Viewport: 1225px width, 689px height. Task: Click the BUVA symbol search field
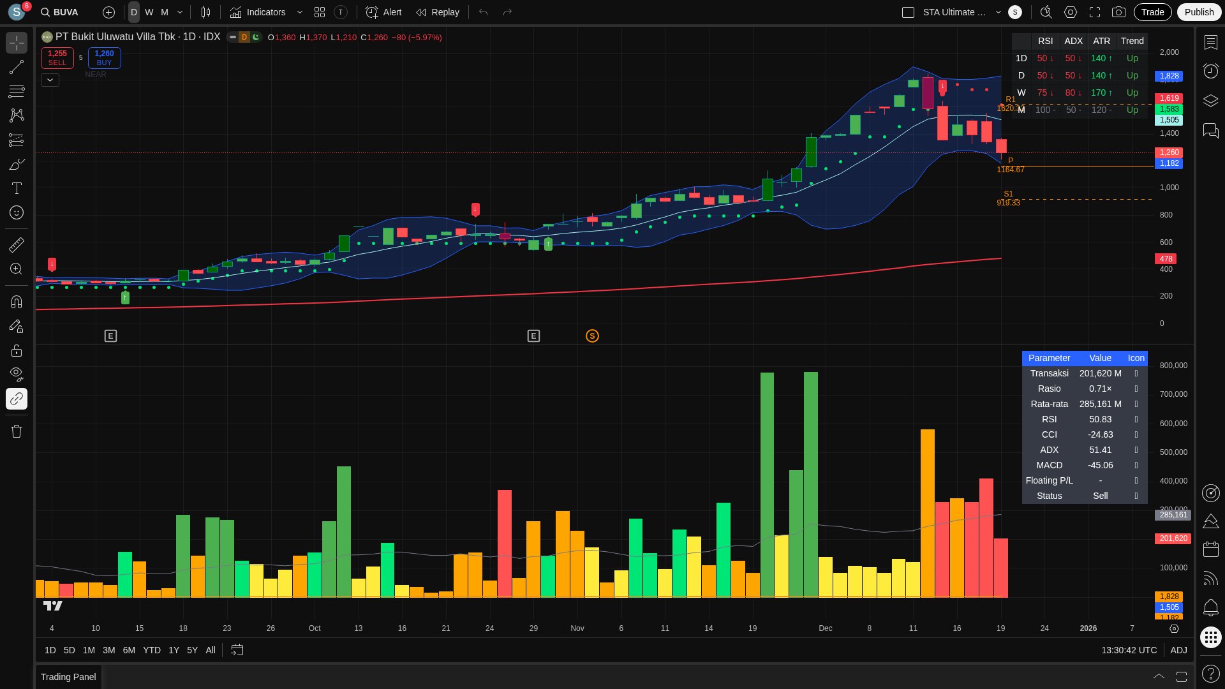point(60,12)
